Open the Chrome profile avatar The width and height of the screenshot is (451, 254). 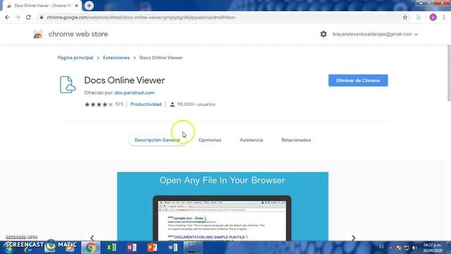[433, 17]
